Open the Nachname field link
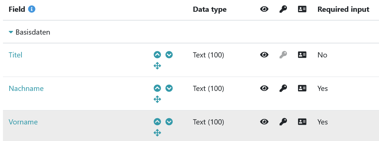The height and width of the screenshot is (141, 379). [26, 88]
